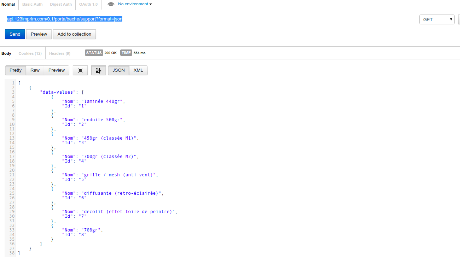This screenshot has width=460, height=264.
Task: Click line number 1 in the gutter
Action: coord(13,83)
